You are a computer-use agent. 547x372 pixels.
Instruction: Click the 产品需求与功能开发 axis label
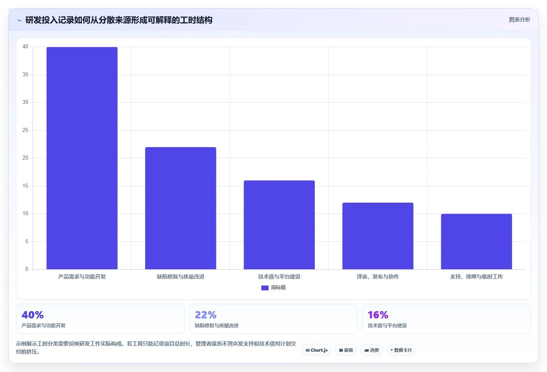click(x=82, y=277)
